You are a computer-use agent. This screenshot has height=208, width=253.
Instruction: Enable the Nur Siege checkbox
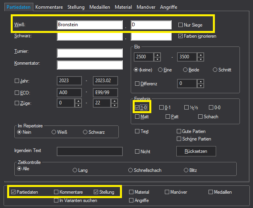pyautogui.click(x=181, y=25)
